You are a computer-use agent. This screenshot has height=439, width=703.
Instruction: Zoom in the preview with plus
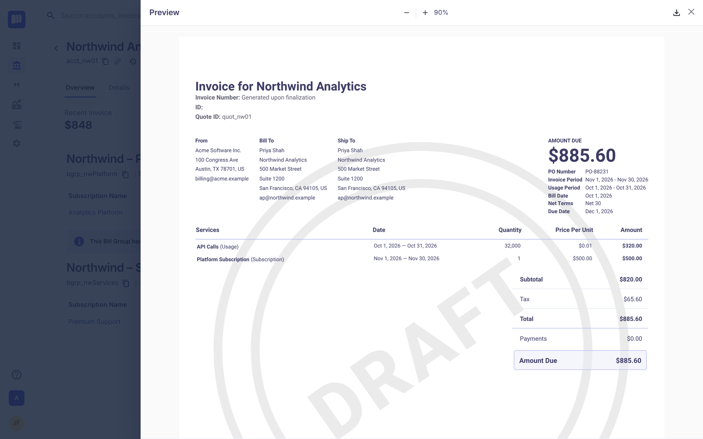coord(425,13)
